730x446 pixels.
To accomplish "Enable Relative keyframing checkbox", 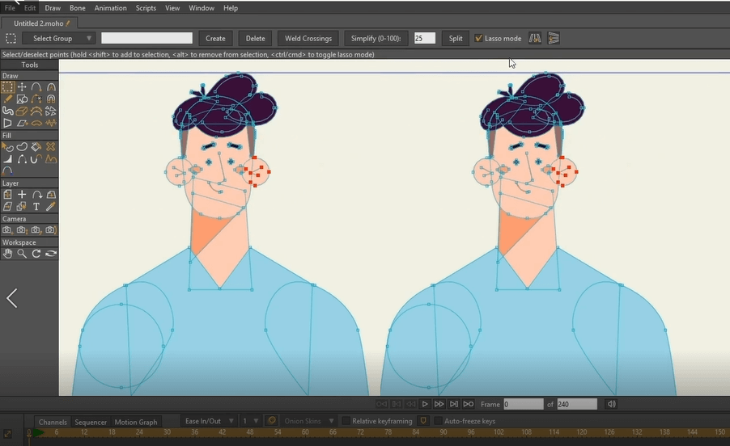I will click(346, 421).
